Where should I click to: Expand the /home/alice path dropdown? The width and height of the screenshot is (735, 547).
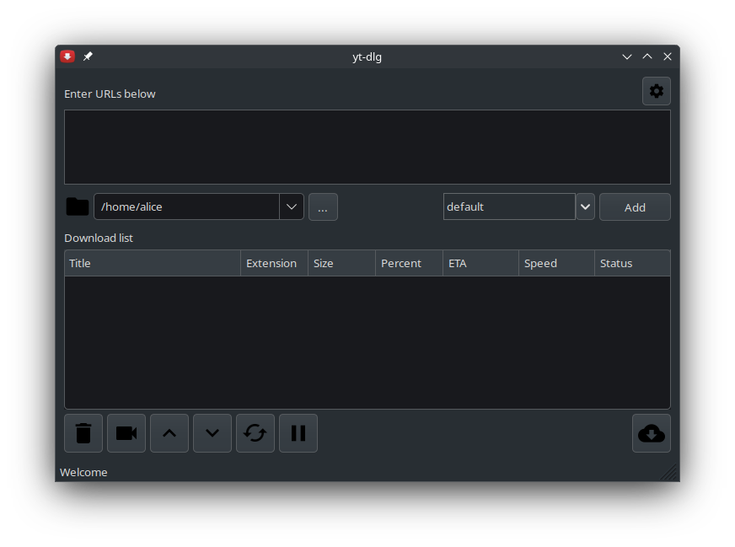pyautogui.click(x=292, y=206)
